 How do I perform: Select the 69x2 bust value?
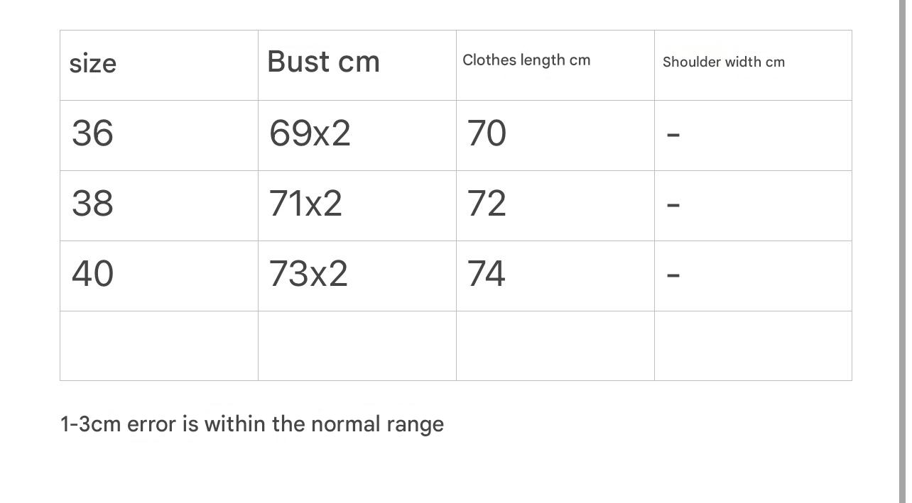(x=310, y=133)
